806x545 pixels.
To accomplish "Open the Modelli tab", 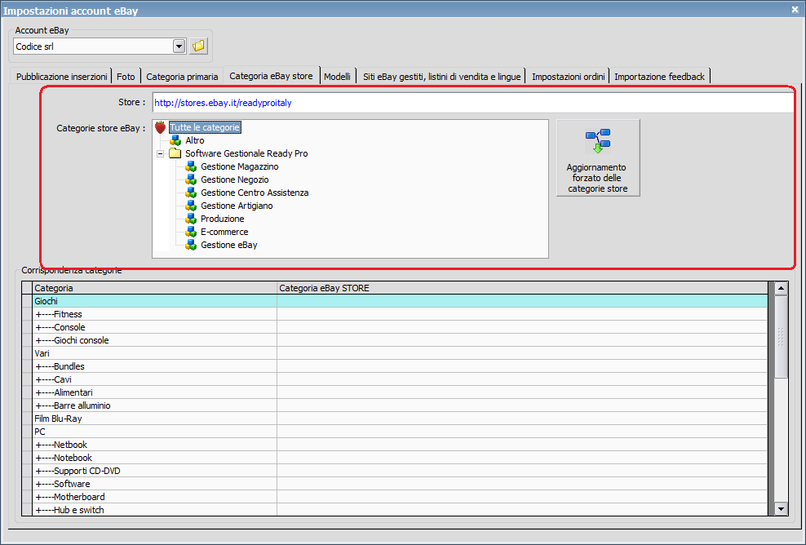I will coord(337,77).
